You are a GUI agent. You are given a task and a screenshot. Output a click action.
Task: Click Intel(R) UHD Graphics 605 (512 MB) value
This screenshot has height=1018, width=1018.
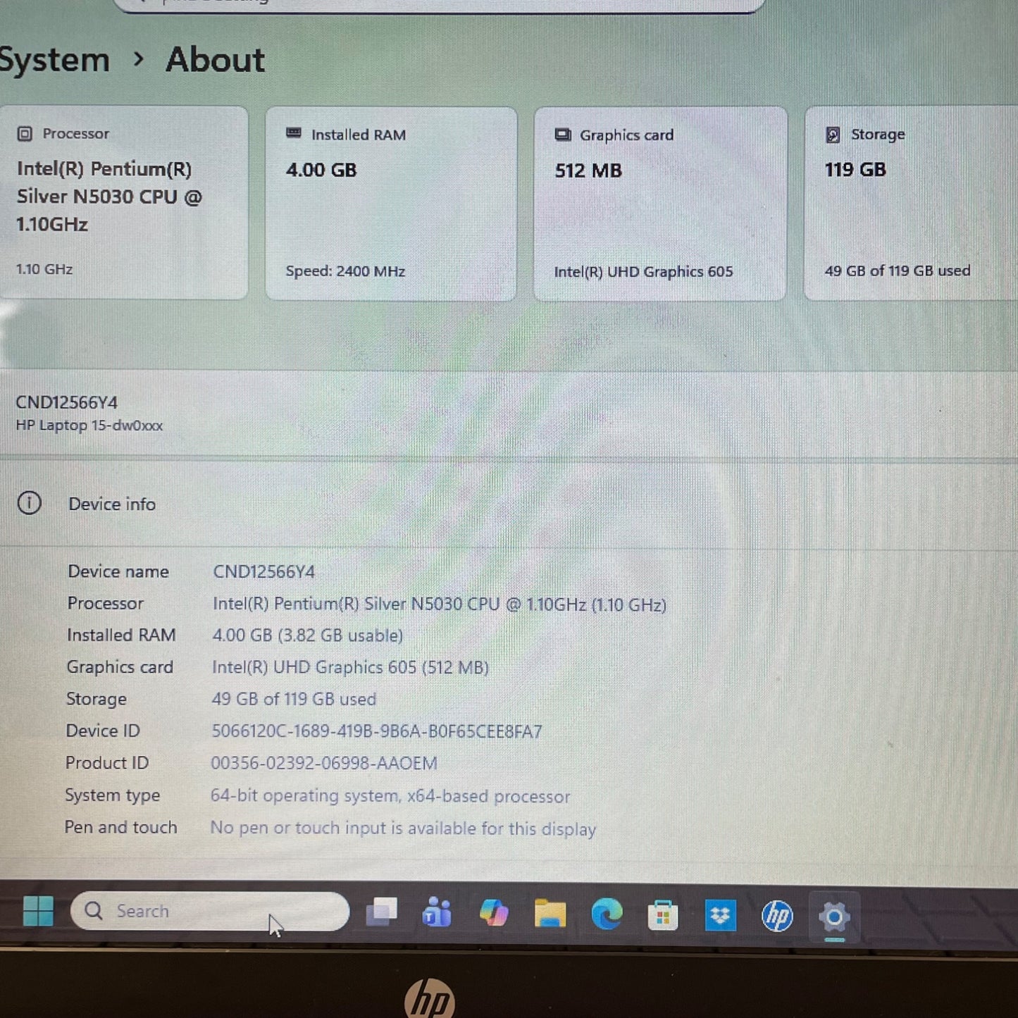[350, 667]
